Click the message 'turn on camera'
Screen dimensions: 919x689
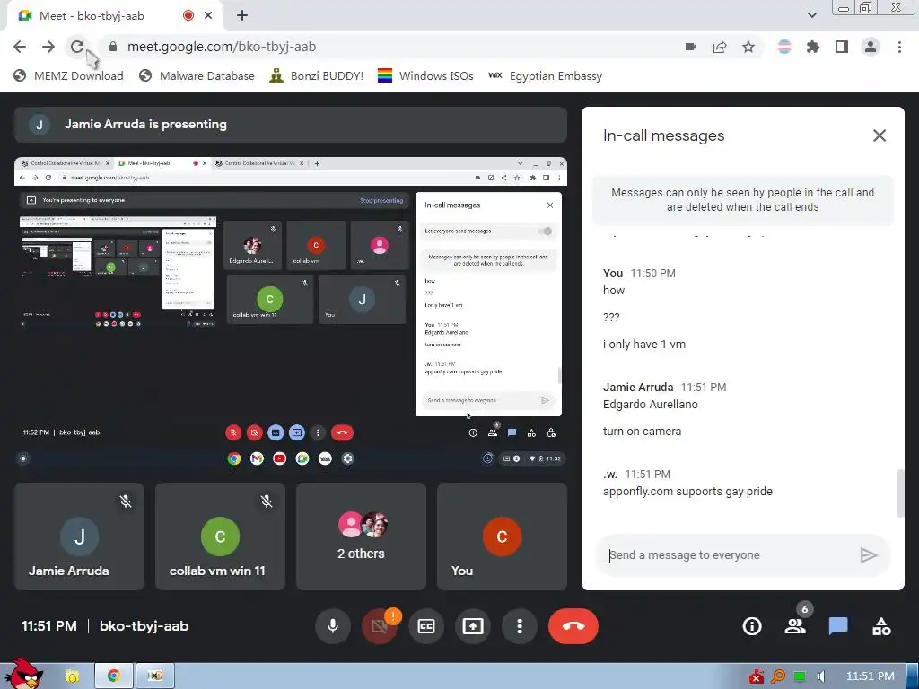(642, 432)
